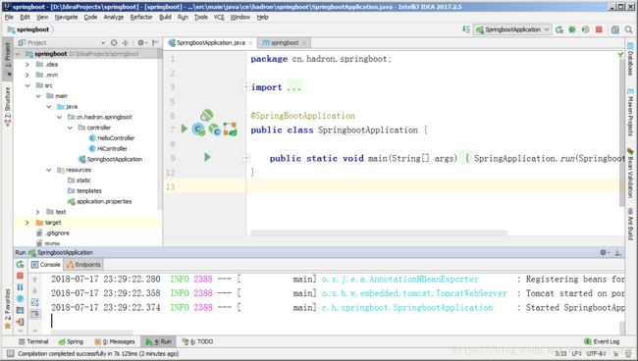Screen dimensions: 638x361
Task: Collapse the src folder in project tree
Action: coord(27,85)
